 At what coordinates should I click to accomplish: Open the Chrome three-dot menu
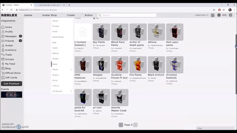pyautogui.click(x=234, y=10)
